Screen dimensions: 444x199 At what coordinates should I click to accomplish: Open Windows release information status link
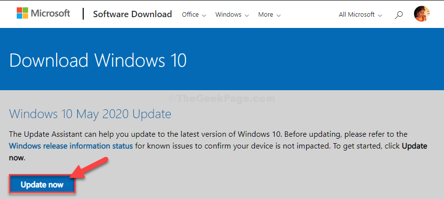tap(71, 146)
